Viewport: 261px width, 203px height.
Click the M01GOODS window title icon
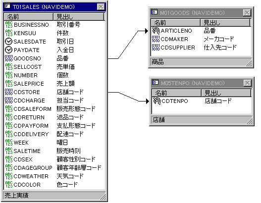(x=154, y=12)
